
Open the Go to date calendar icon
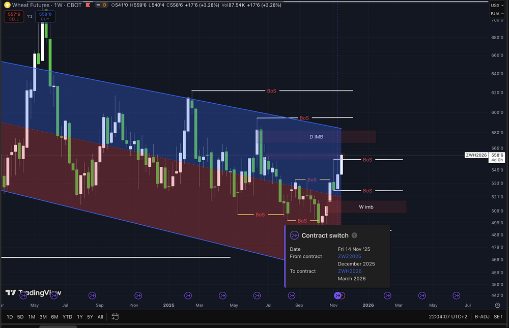pos(115,316)
